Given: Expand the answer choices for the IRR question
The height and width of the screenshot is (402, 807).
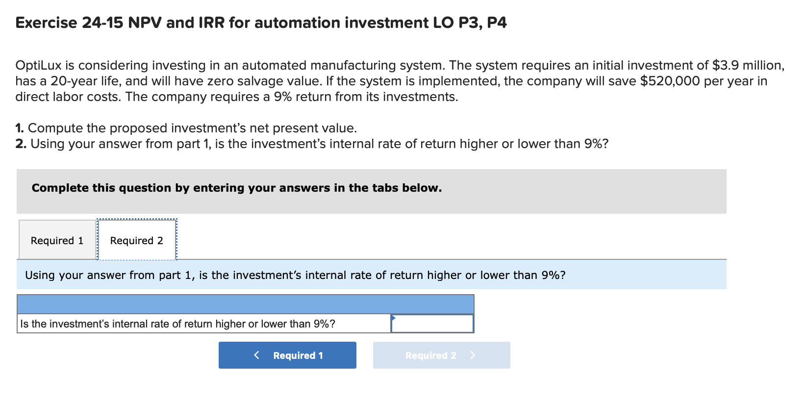Looking at the screenshot, I should tap(431, 324).
